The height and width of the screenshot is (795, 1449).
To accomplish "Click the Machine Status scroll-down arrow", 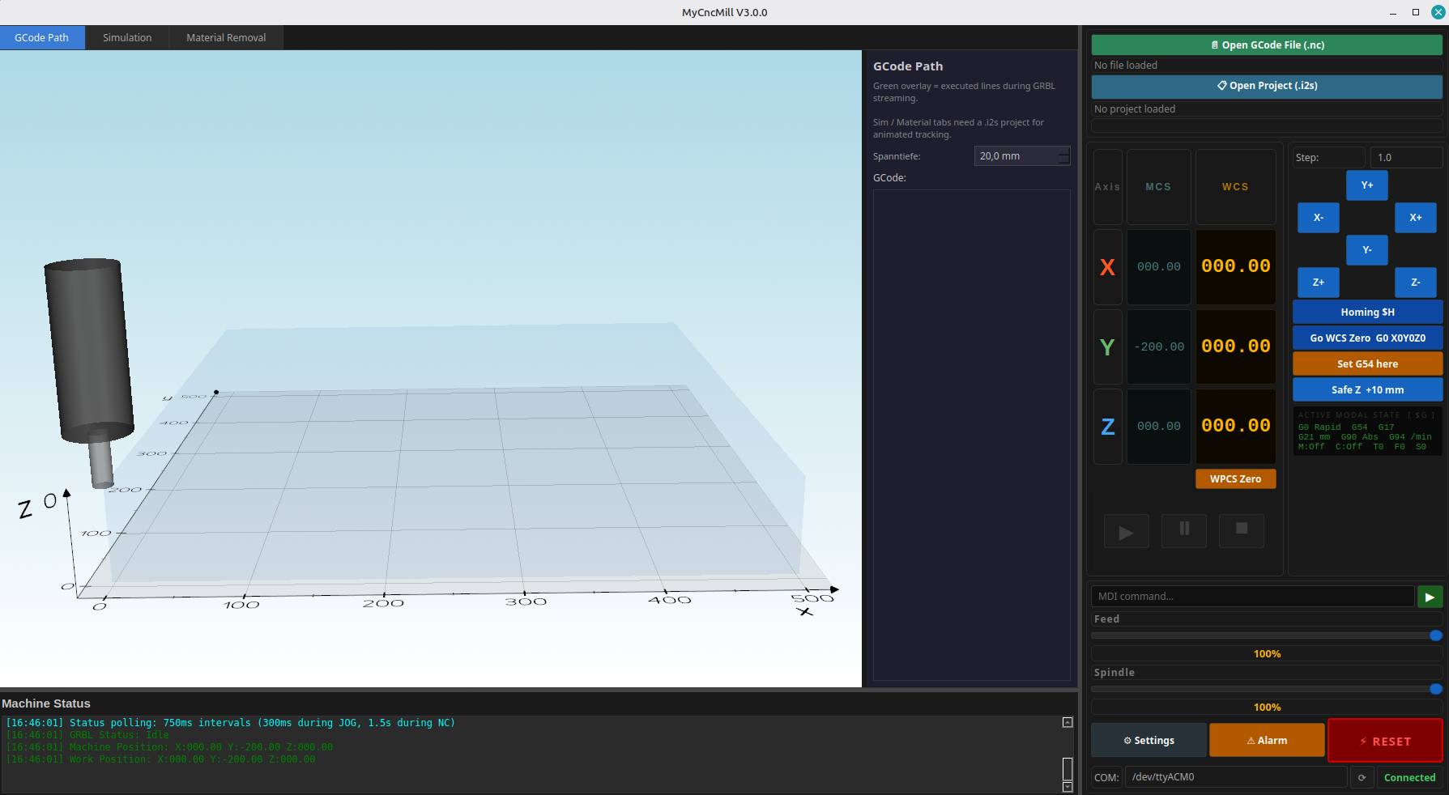I will pyautogui.click(x=1068, y=787).
